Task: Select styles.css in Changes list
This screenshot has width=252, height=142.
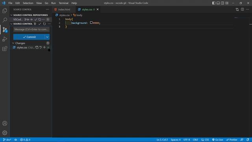Action: [x=31, y=47]
